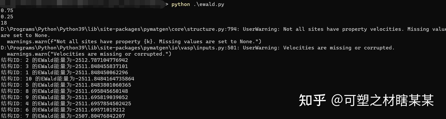Click the structure ID 8 Ewald energy line

[x=64, y=91]
